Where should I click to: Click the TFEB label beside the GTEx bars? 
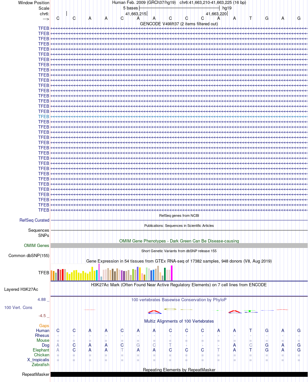click(x=43, y=273)
